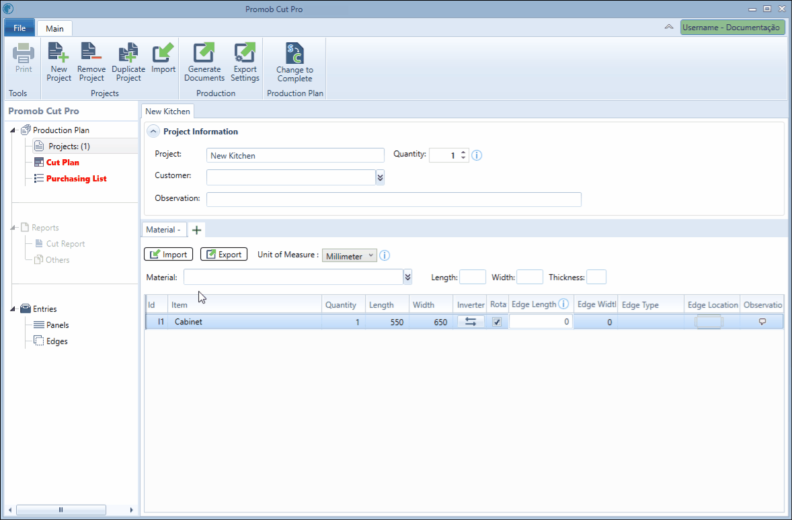This screenshot has height=520, width=792.
Task: Select Cut Report under Reports
Action: coord(66,244)
